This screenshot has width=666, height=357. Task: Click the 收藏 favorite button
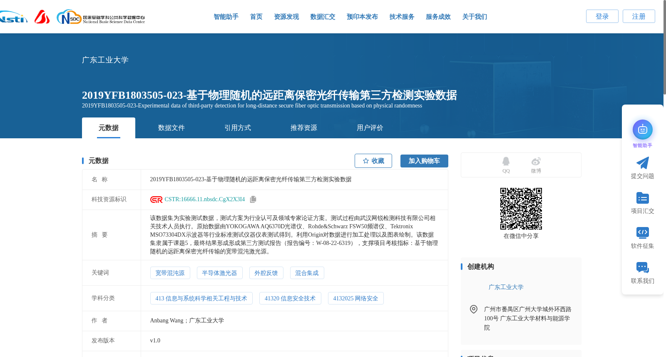[373, 161]
